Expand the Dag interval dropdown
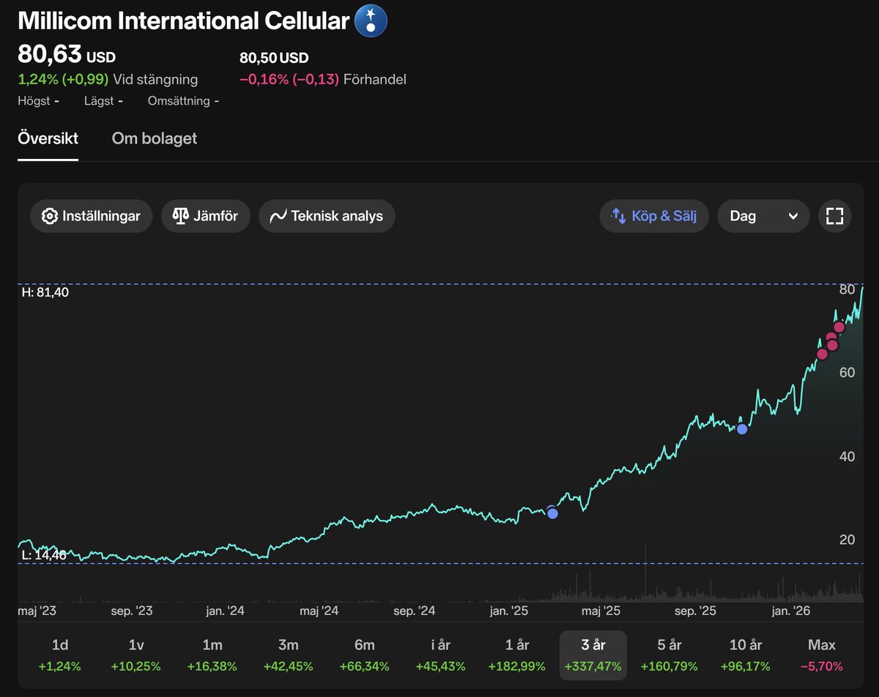Viewport: 879px width, 697px height. tap(763, 216)
